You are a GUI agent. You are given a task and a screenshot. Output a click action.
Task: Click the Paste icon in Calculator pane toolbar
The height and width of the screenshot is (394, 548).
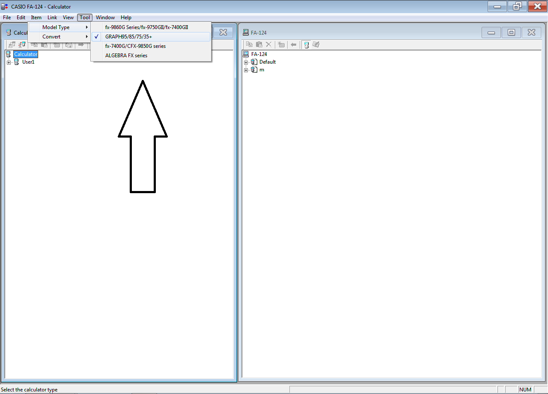(x=44, y=44)
